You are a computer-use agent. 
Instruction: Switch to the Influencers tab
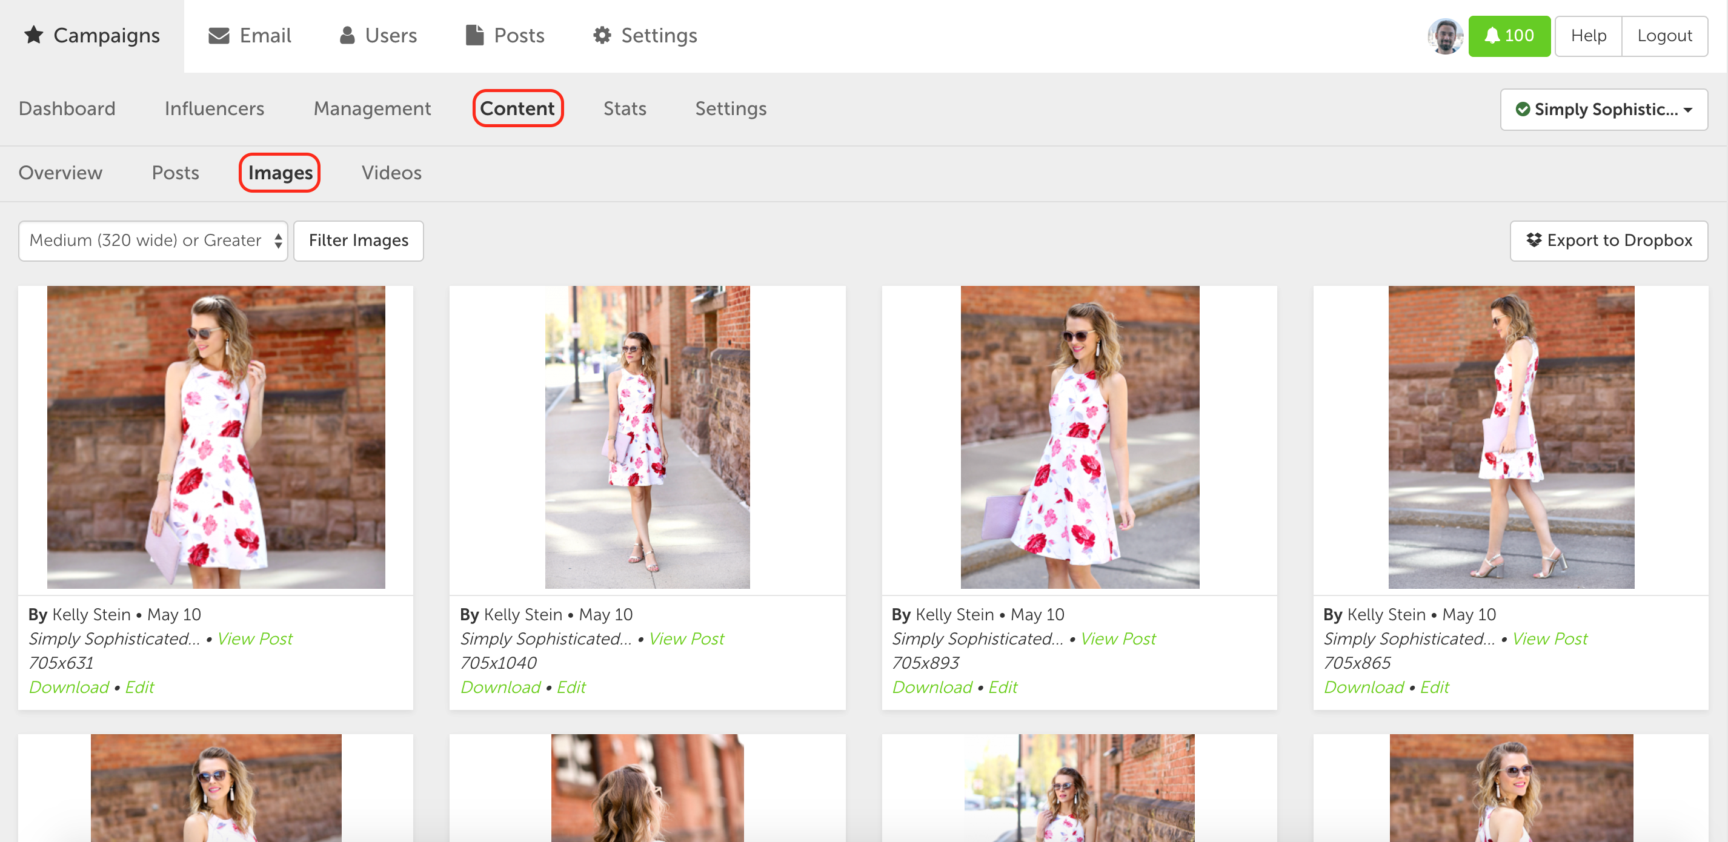click(214, 108)
